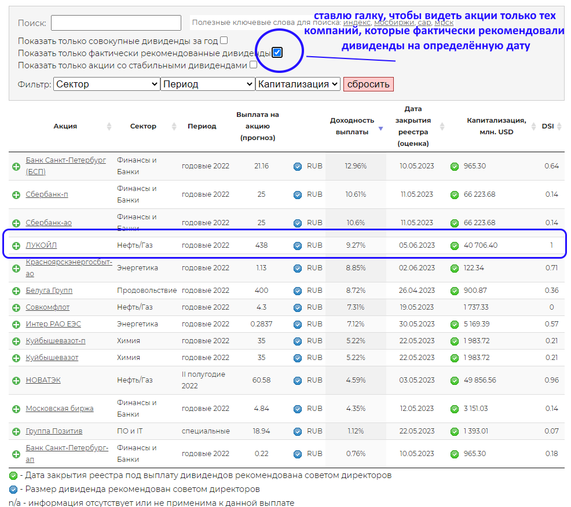The height and width of the screenshot is (507, 571).
Task: Click the Выплата на акцию (прогноз) header
Action: click(x=258, y=126)
